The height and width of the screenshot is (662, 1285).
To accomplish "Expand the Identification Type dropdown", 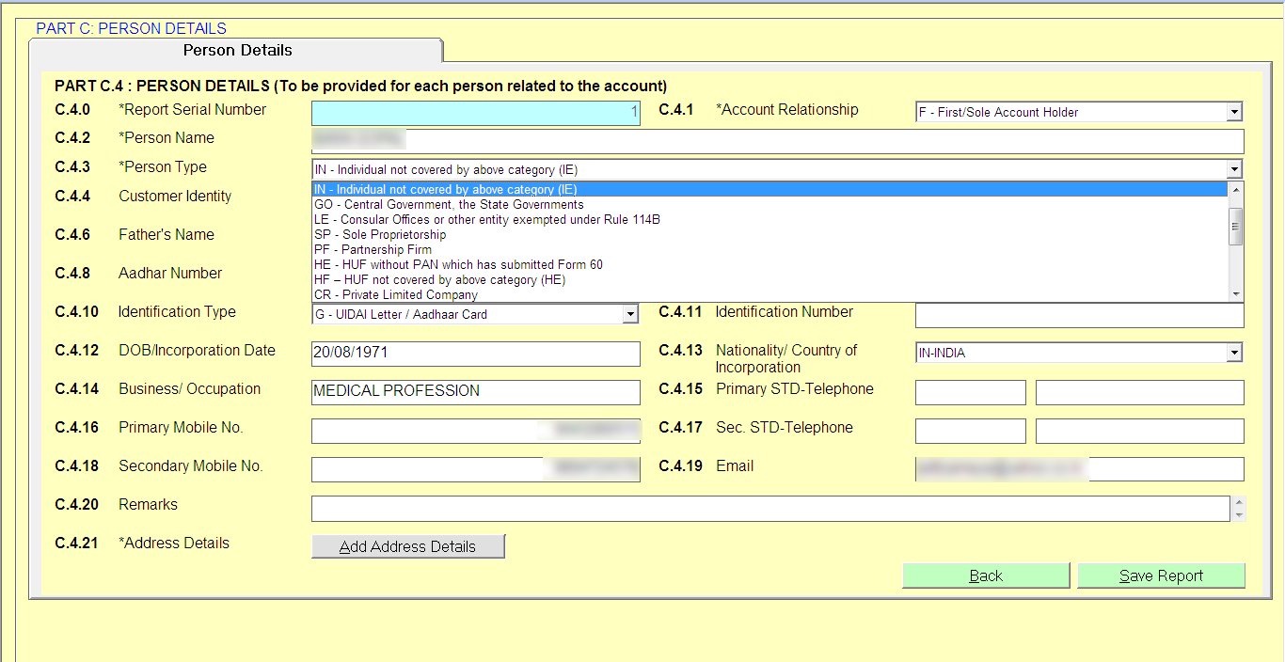I will pos(629,315).
